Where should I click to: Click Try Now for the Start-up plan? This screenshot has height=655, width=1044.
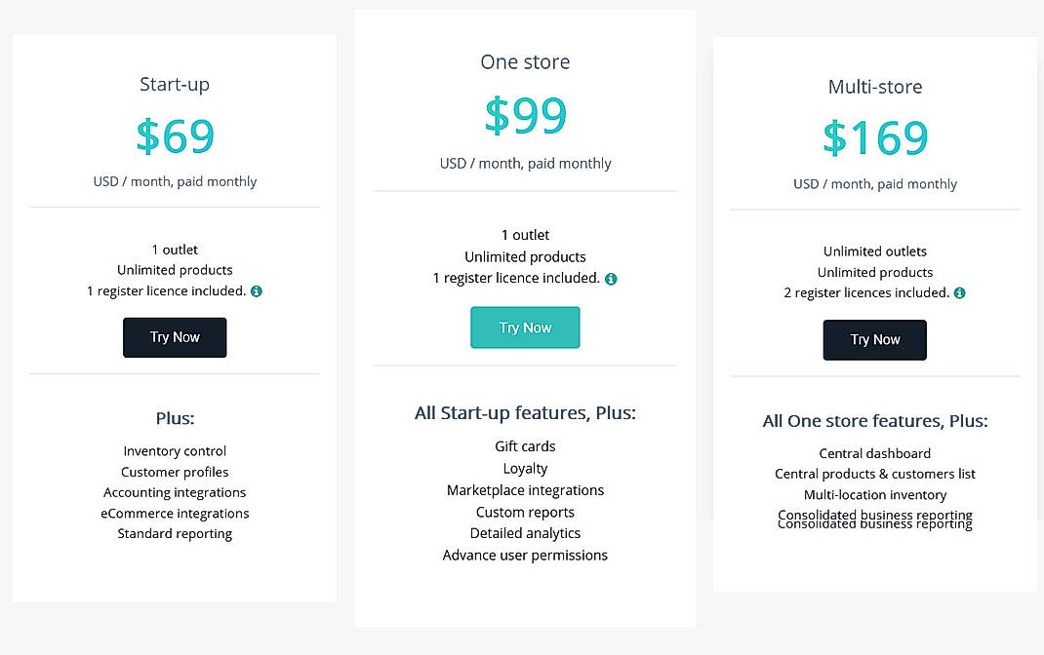pos(175,336)
